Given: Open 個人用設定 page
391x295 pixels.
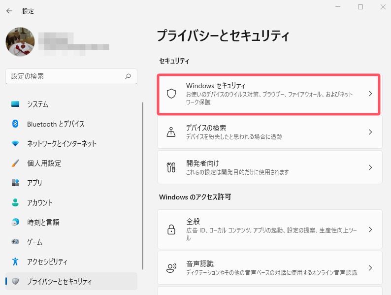Looking at the screenshot, I should (71, 164).
